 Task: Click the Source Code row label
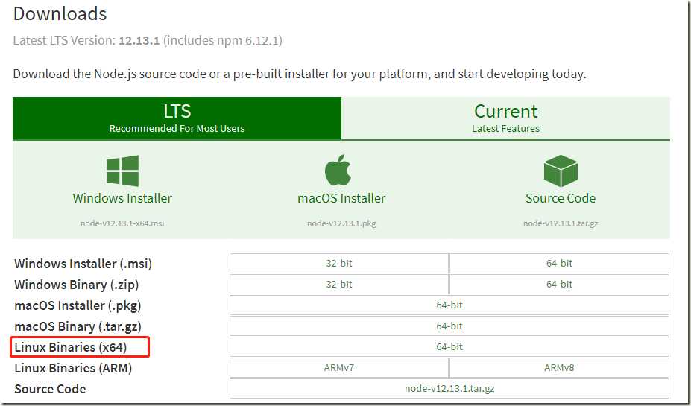tap(50, 389)
